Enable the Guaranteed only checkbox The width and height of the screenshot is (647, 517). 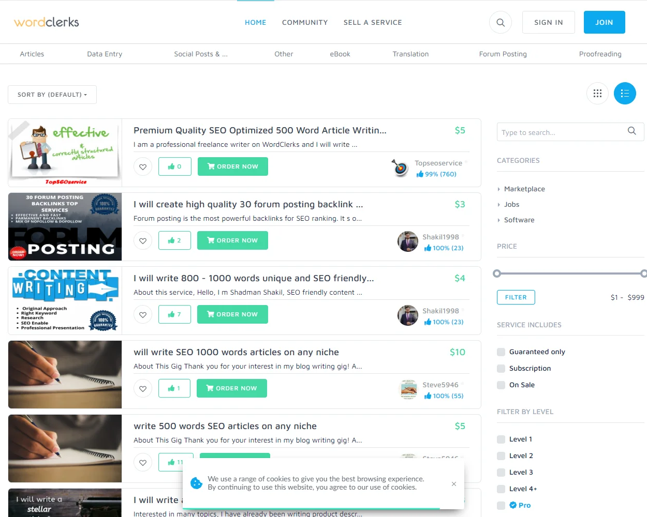(501, 352)
